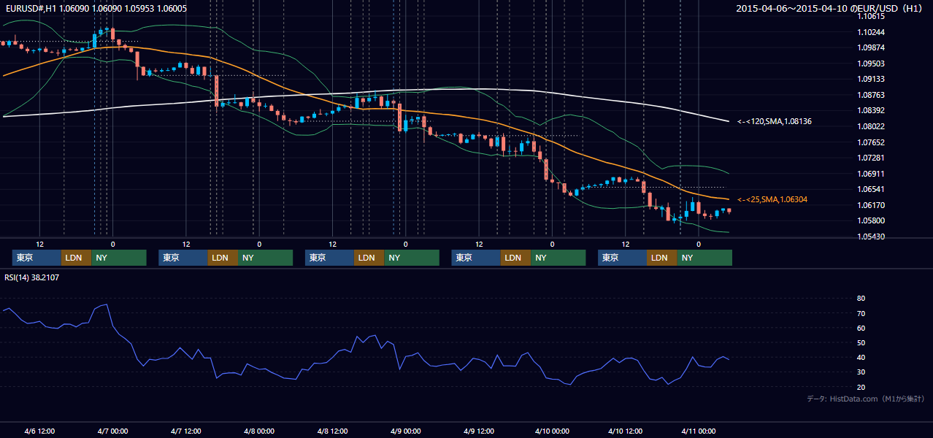Click the RSI line peak near 4/7 00:00

(107, 304)
